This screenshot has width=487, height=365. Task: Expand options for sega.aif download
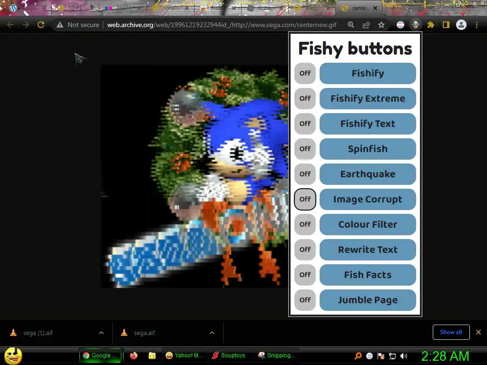click(x=212, y=333)
